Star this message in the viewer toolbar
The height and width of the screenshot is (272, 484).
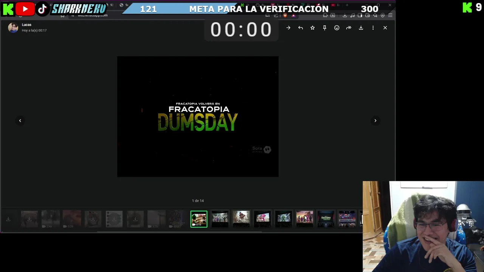point(312,28)
